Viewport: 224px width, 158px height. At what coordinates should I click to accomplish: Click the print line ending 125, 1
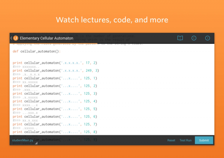pos(55,78)
